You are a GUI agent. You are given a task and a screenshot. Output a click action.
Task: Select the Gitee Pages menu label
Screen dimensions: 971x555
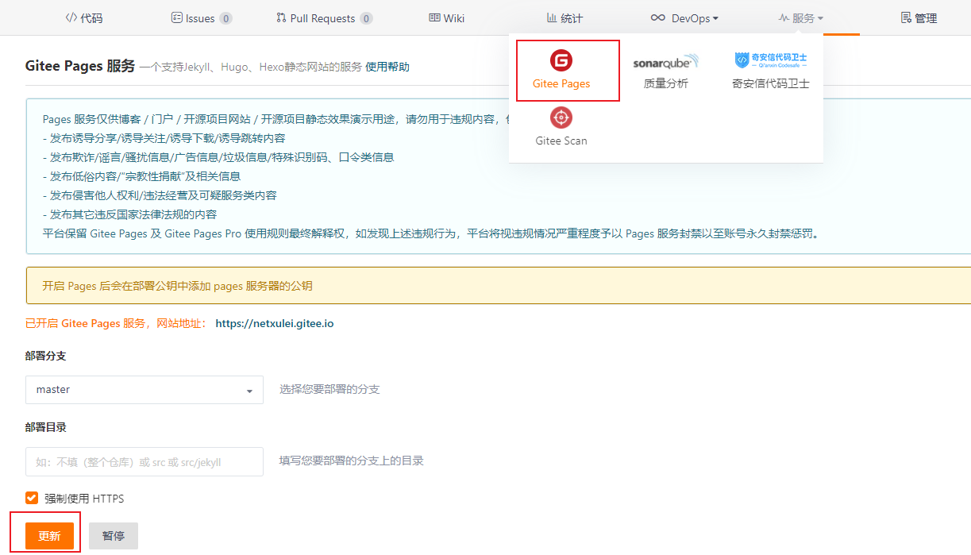561,83
